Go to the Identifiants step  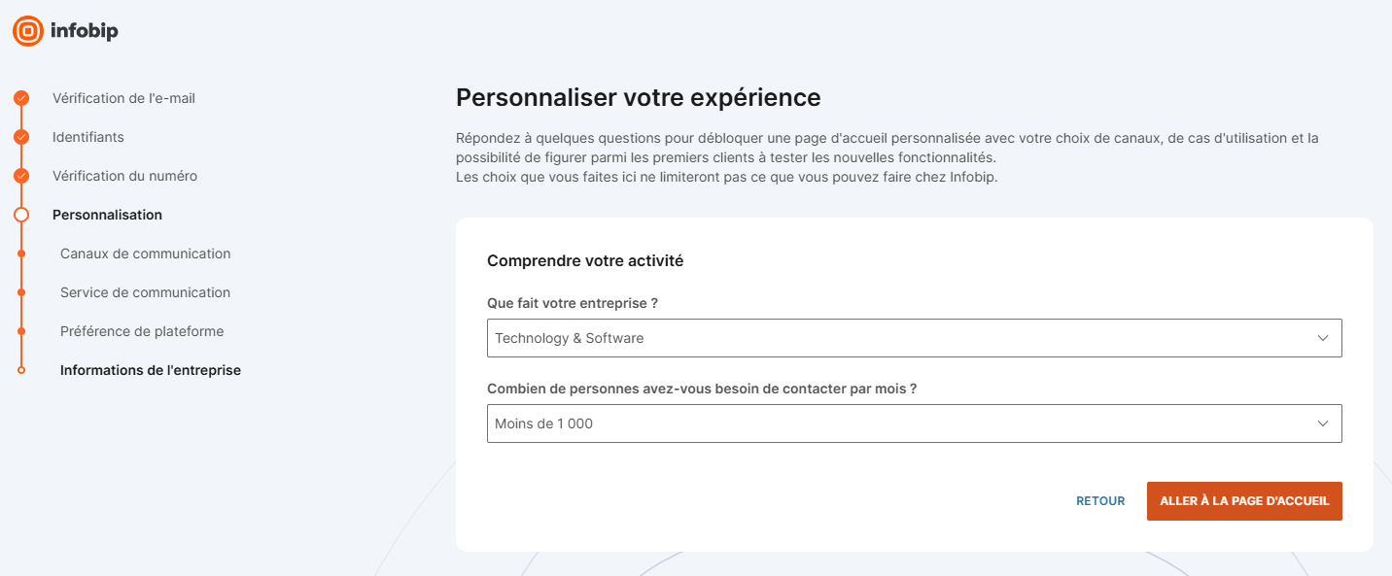pos(88,137)
